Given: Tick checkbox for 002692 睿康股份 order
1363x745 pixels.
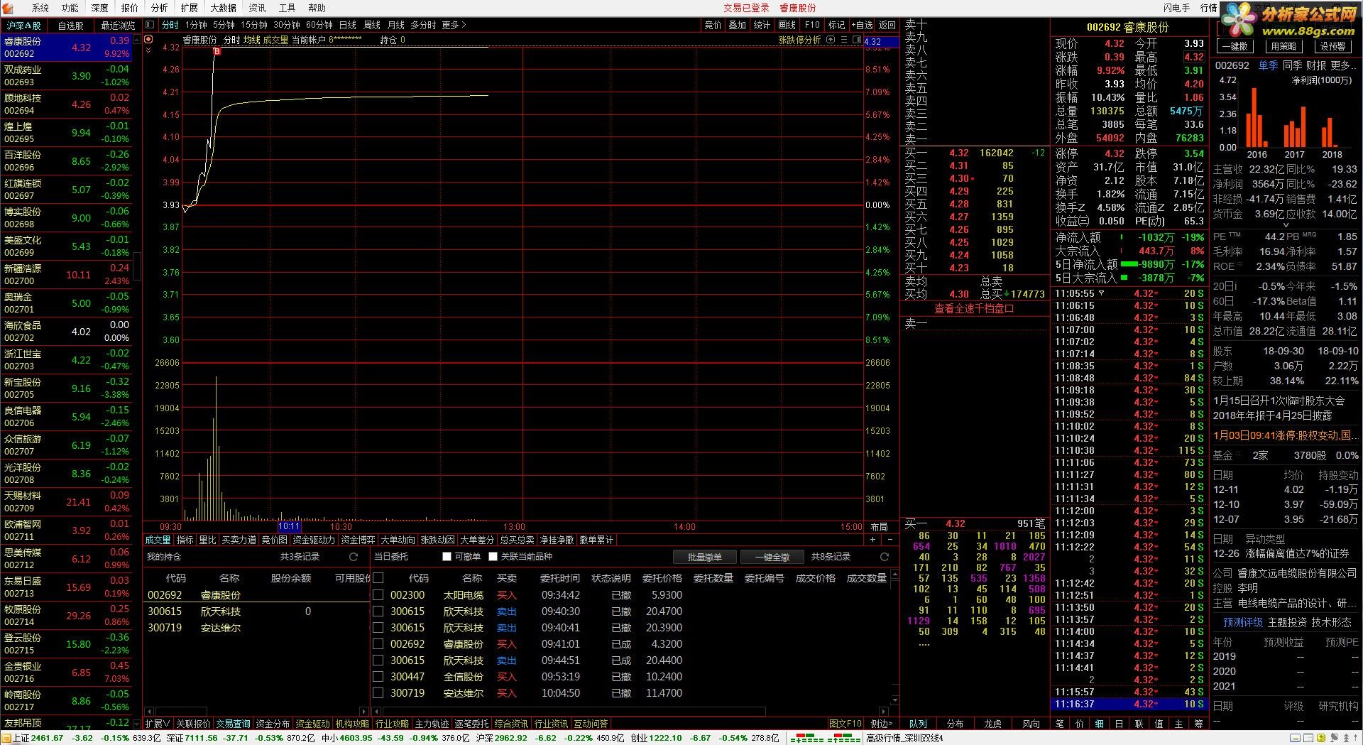Looking at the screenshot, I should click(x=378, y=644).
